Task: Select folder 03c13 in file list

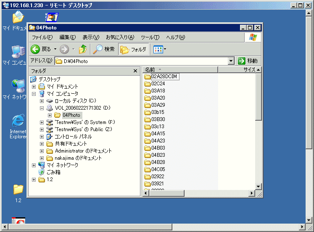Action: click(x=158, y=127)
